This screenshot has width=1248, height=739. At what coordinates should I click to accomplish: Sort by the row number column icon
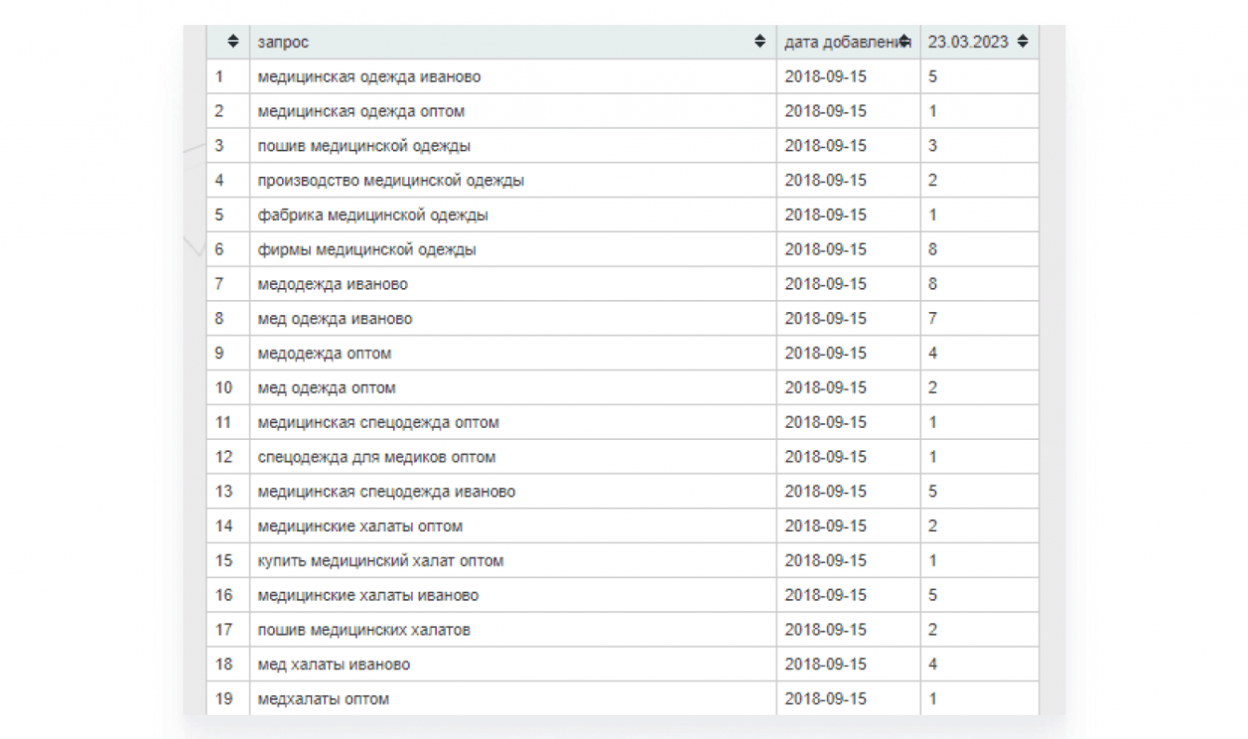click(x=234, y=42)
